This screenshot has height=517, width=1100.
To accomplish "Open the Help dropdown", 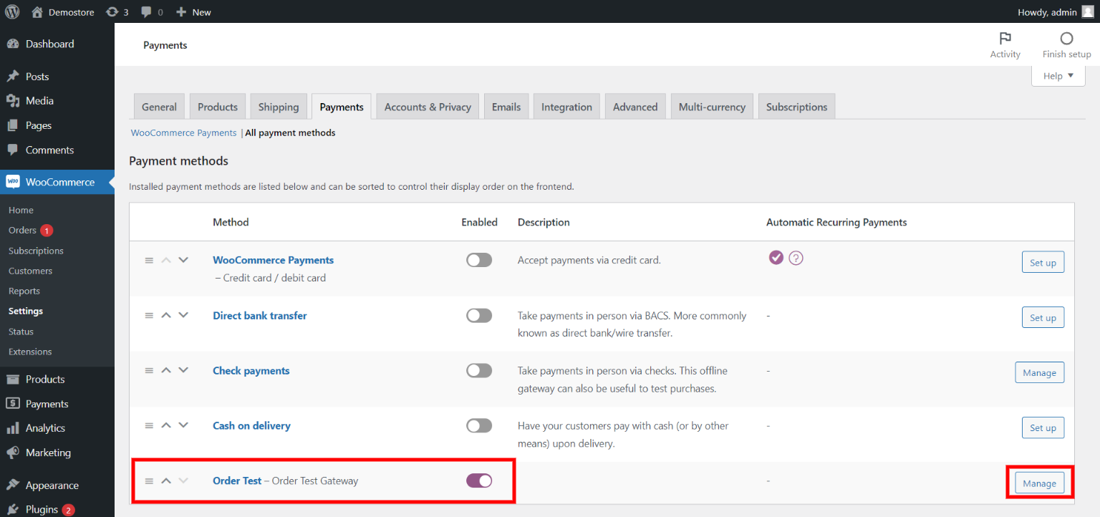I will coord(1058,76).
